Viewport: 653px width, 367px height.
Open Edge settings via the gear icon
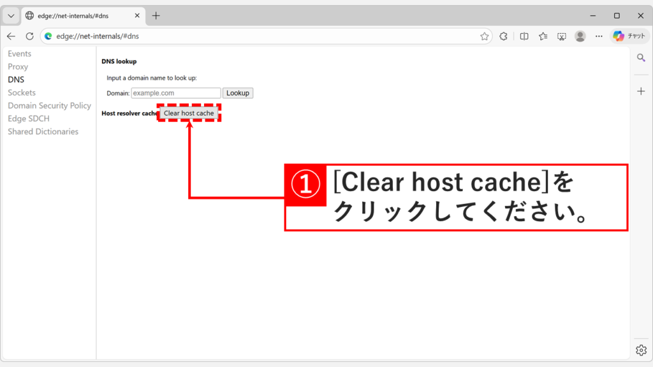641,350
